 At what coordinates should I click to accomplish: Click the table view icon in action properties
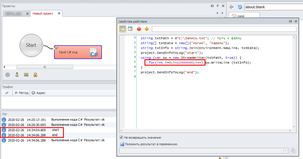point(123,29)
